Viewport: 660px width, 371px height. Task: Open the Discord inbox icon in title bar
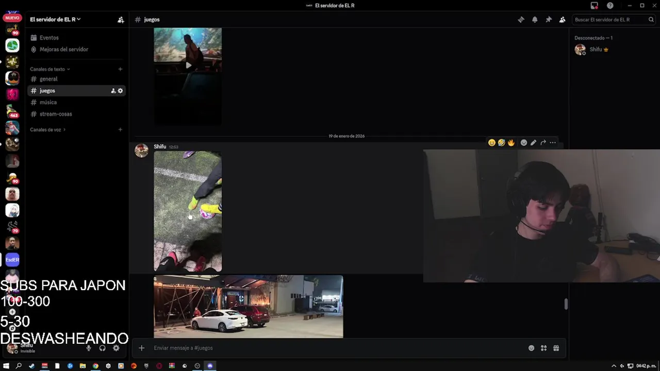(x=595, y=6)
